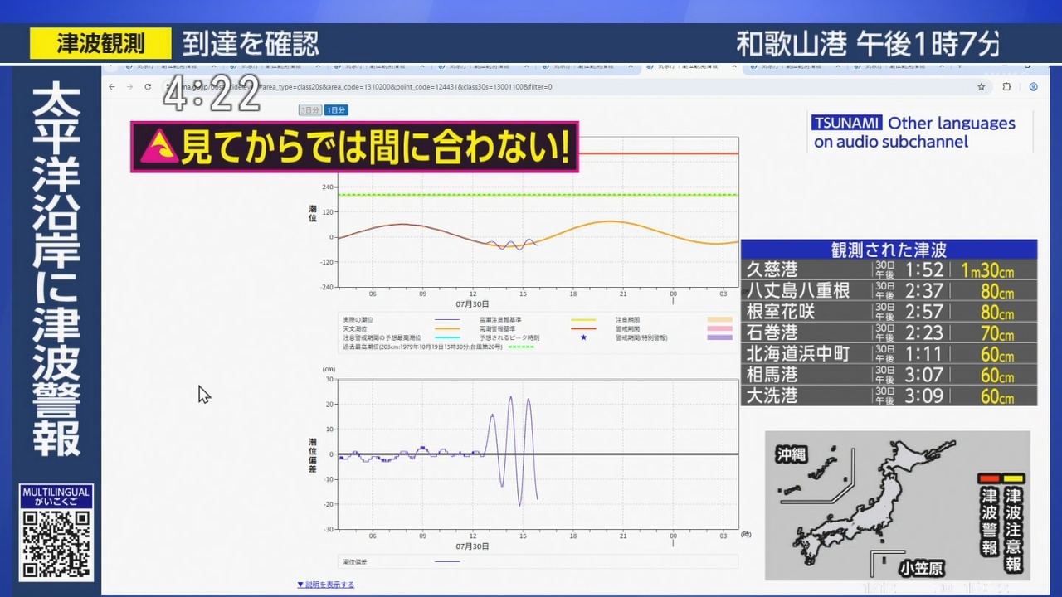
Task: Select the 1日分 range button
Action: pos(336,110)
